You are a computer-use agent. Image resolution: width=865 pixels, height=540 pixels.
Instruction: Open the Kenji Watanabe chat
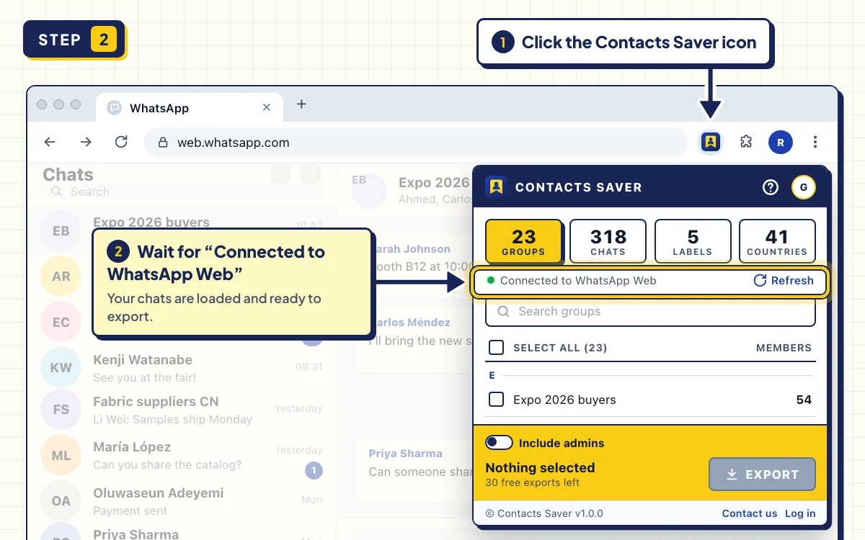click(182, 368)
